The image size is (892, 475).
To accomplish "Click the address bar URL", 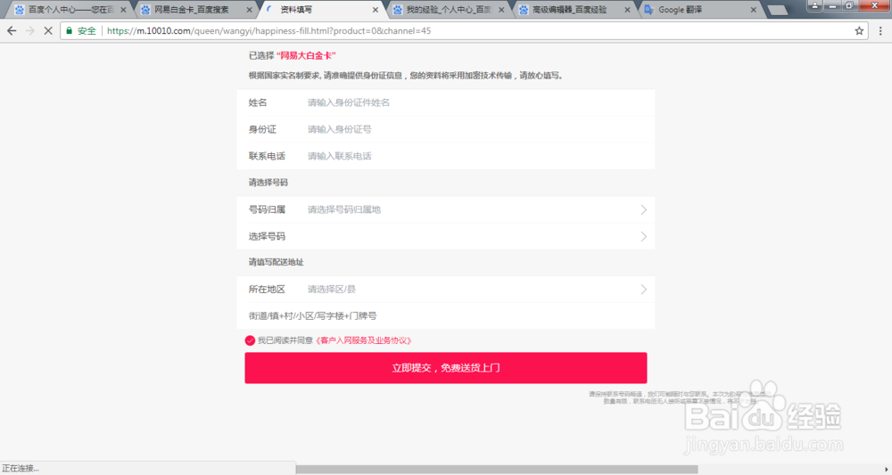I will [x=268, y=30].
